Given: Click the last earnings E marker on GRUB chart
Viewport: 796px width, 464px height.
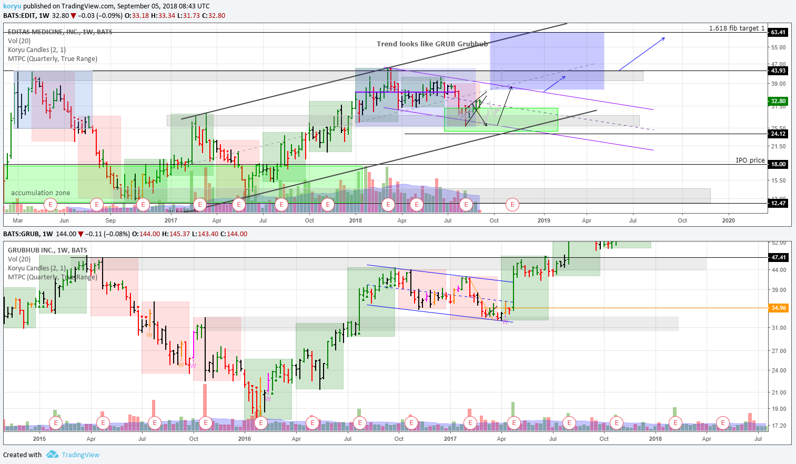Looking at the screenshot, I should [723, 422].
